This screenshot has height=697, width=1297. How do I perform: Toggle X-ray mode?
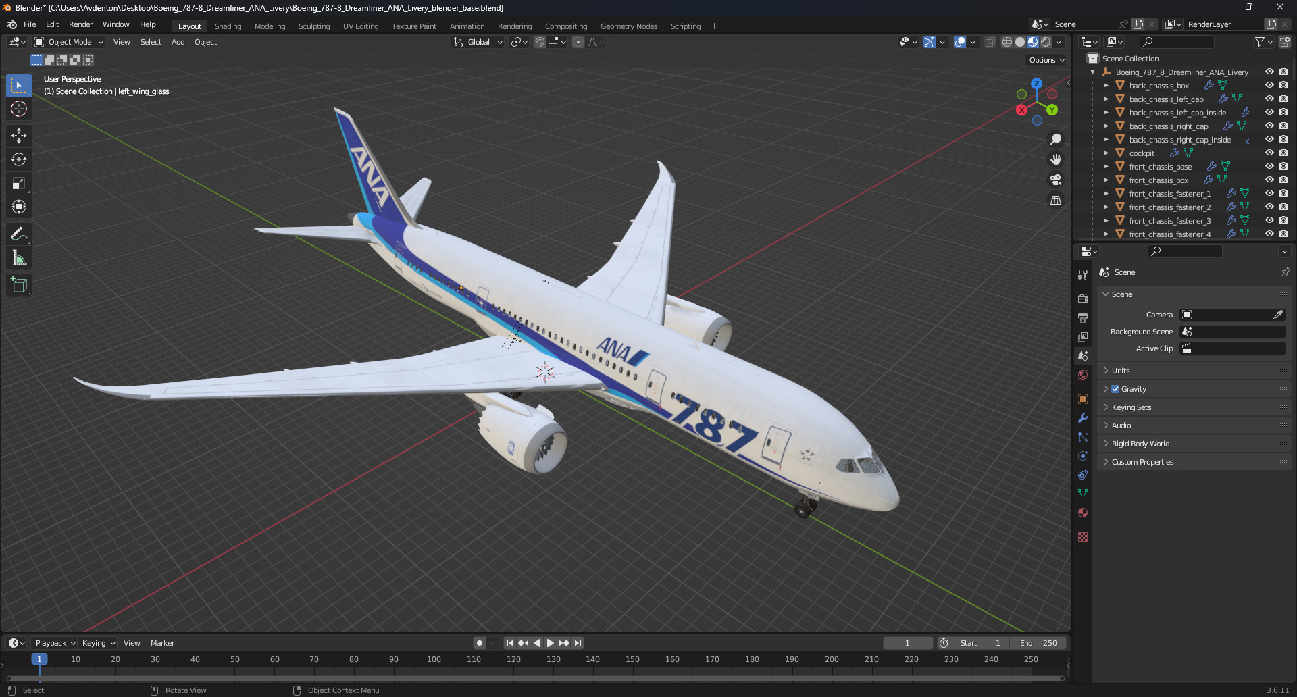point(990,42)
